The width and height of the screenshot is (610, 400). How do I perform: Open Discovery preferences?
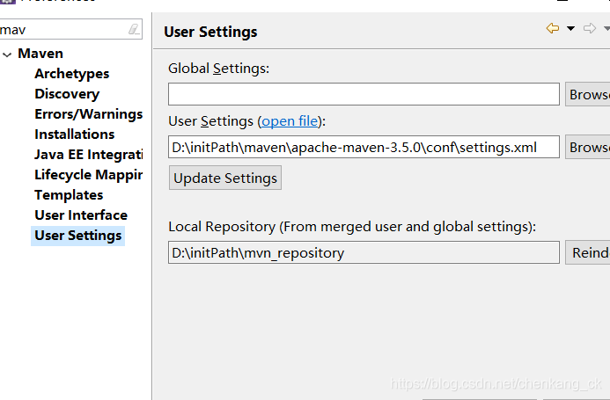[67, 94]
